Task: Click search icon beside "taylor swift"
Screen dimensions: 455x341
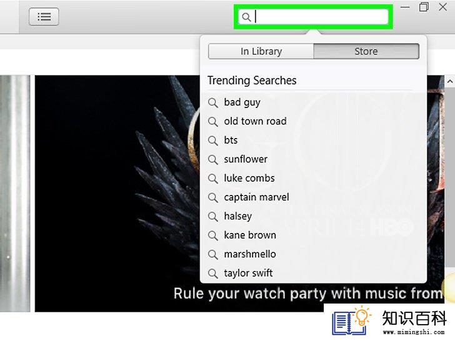Action: [212, 274]
